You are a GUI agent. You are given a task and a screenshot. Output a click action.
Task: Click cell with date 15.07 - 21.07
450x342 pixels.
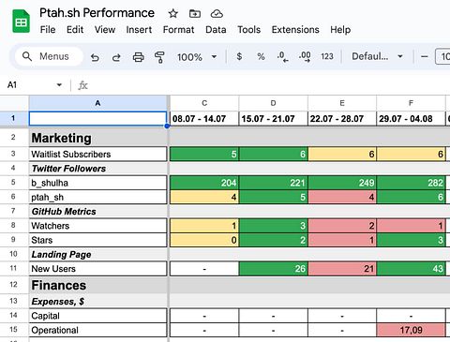click(273, 119)
